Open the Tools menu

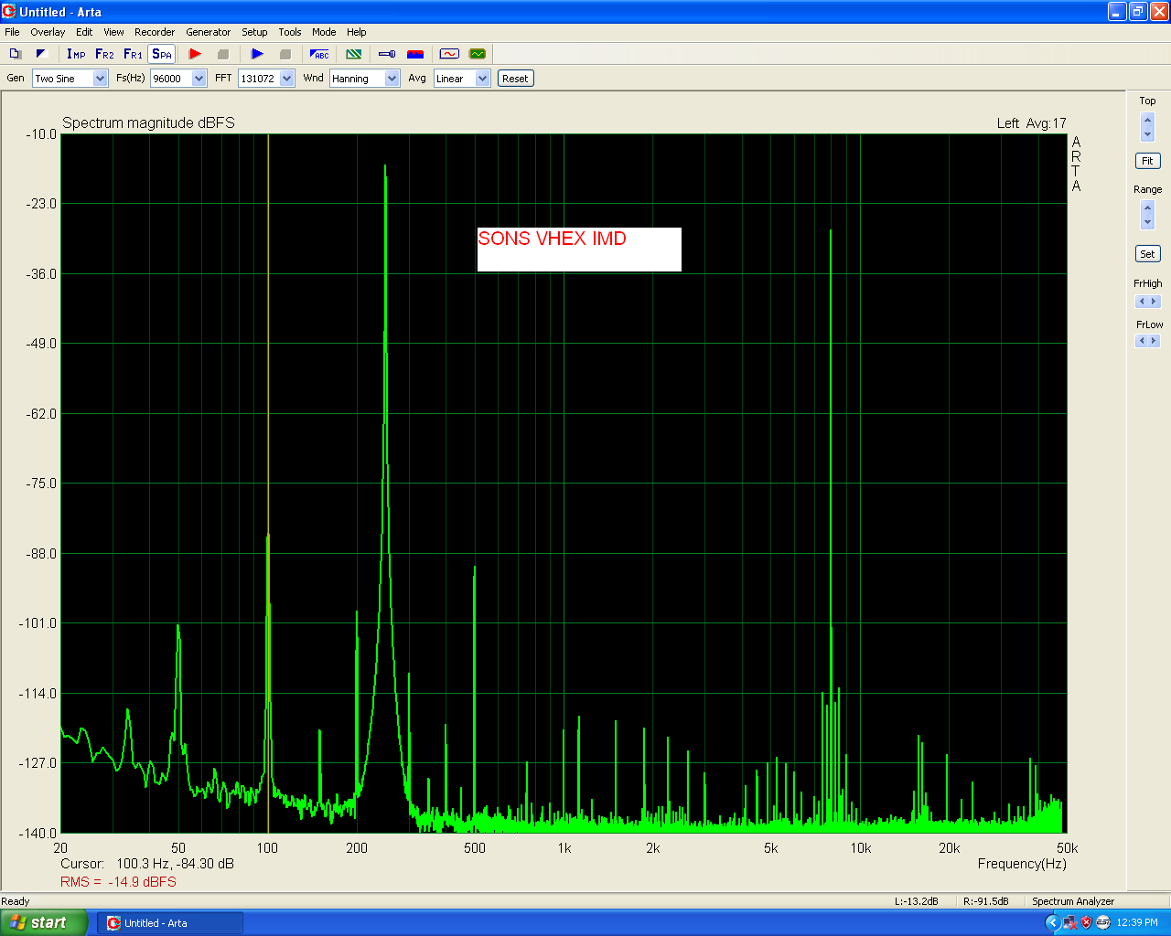(290, 32)
